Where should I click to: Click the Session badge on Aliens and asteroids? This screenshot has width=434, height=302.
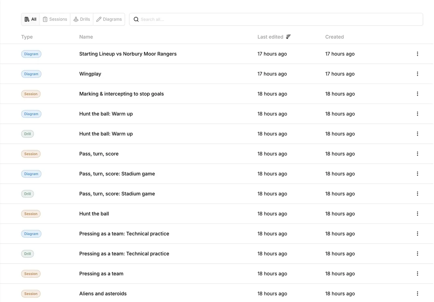[31, 294]
